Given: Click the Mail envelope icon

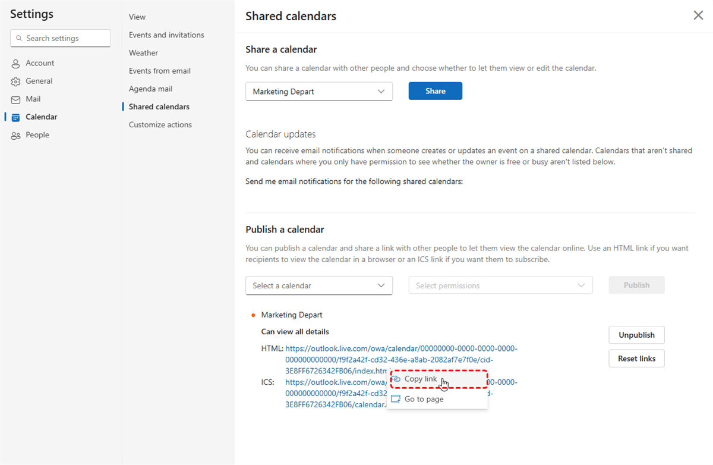Looking at the screenshot, I should click(16, 99).
